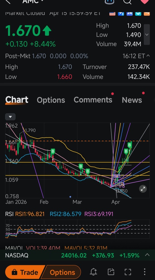Viewport: 155px width, 280px height.
Task: Open the News tab
Action: pos(132,100)
